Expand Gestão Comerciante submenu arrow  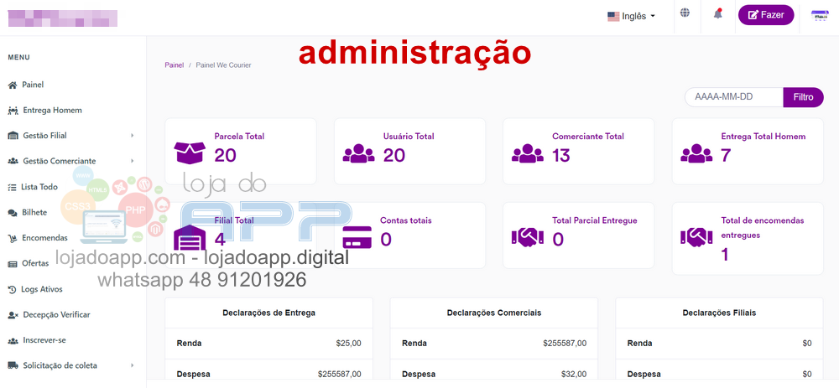(x=133, y=161)
